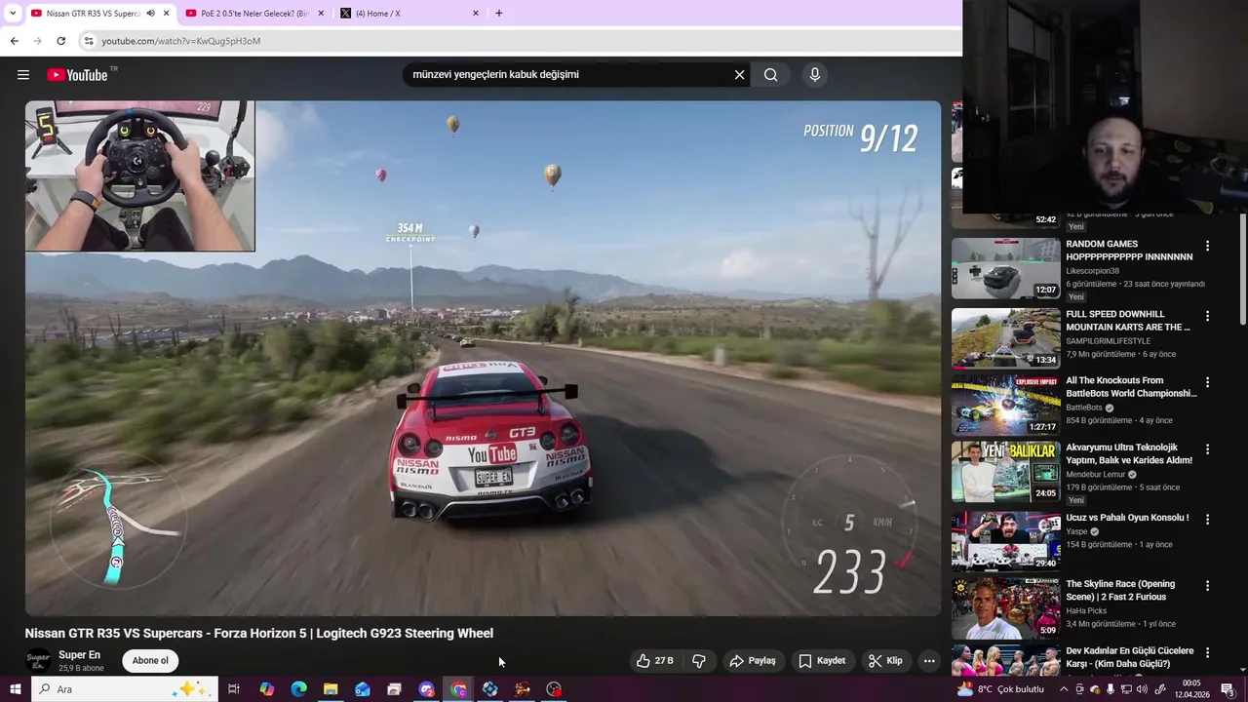Screen dimensions: 1248x702
Task: Open FULL SPEED DOWNHILL MOUNTAIN KARTS video
Action: [x=1005, y=339]
